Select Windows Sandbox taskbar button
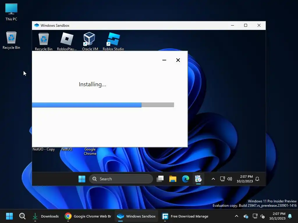The height and width of the screenshot is (223, 298). point(136,216)
